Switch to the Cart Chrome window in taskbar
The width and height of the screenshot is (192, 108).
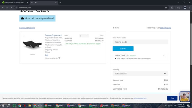[38, 106]
